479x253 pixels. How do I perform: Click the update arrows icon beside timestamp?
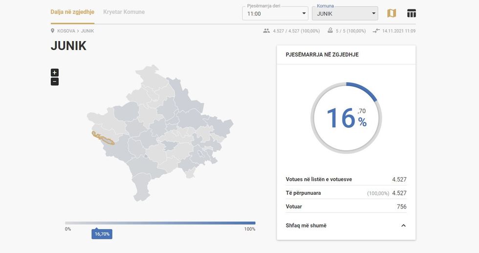coord(376,31)
